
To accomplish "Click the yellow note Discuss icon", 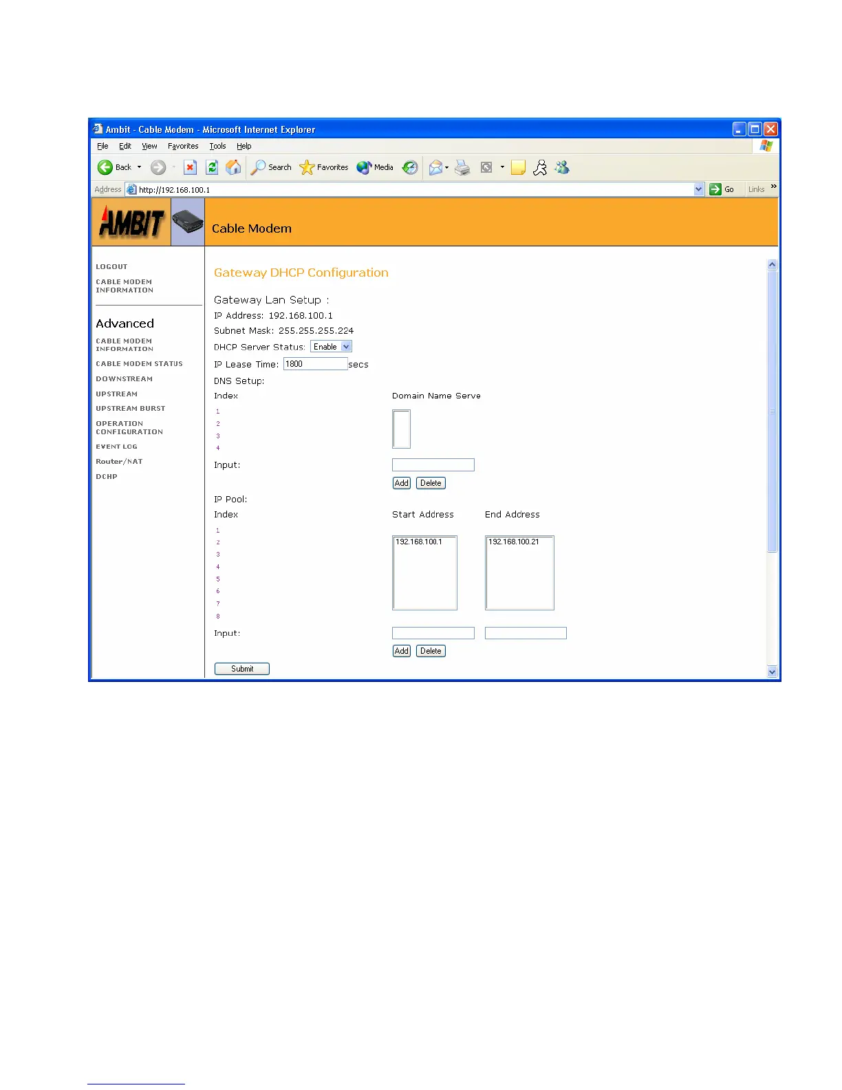I will coord(519,167).
